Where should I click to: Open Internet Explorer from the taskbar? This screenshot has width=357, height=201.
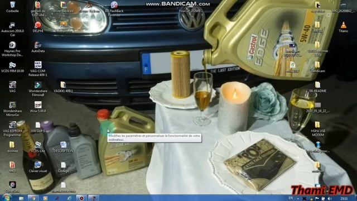[69, 198]
